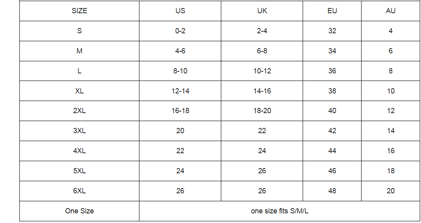Screen dimensions: 421x223
Task: Click the SIZE column header cell
Action: (79, 11)
